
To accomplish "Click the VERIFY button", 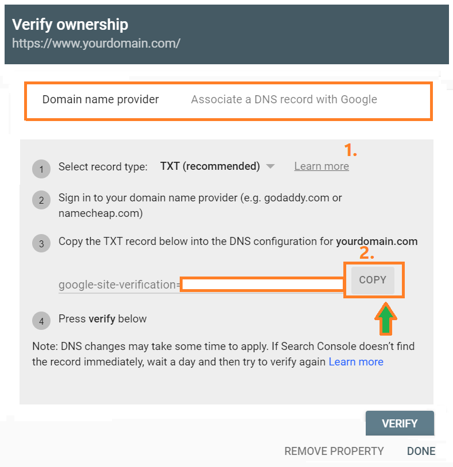I will (x=400, y=423).
